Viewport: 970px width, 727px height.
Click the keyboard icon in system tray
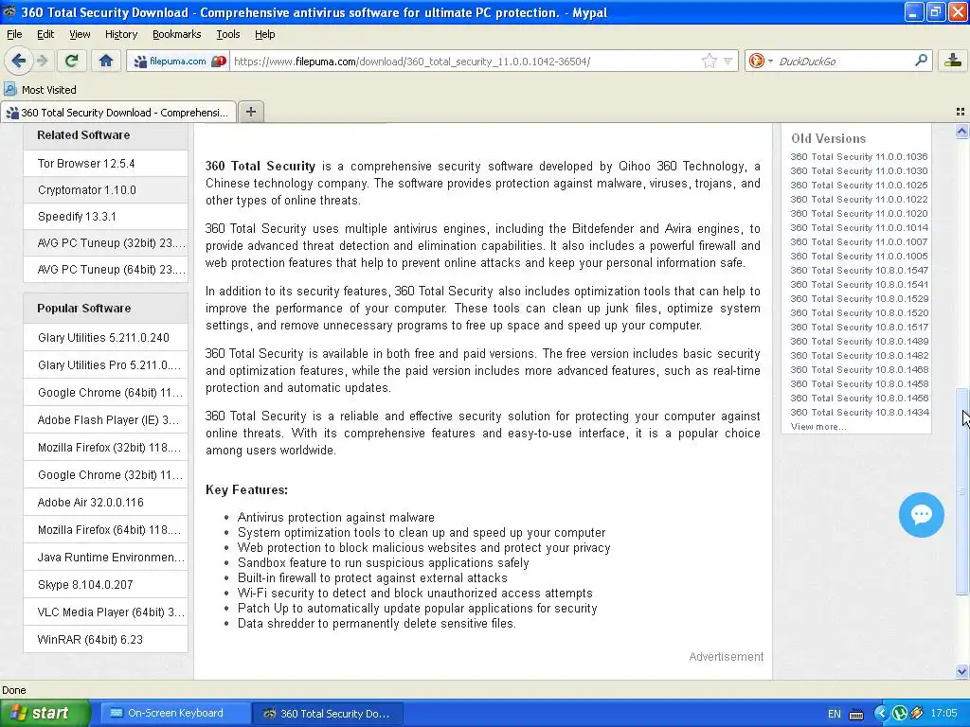point(856,714)
